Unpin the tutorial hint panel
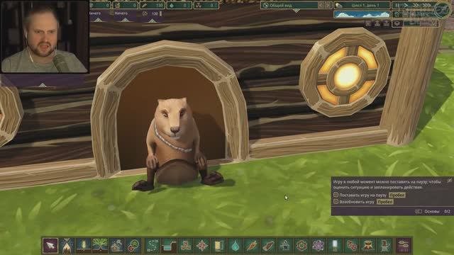454x255 pixels. [x=449, y=181]
